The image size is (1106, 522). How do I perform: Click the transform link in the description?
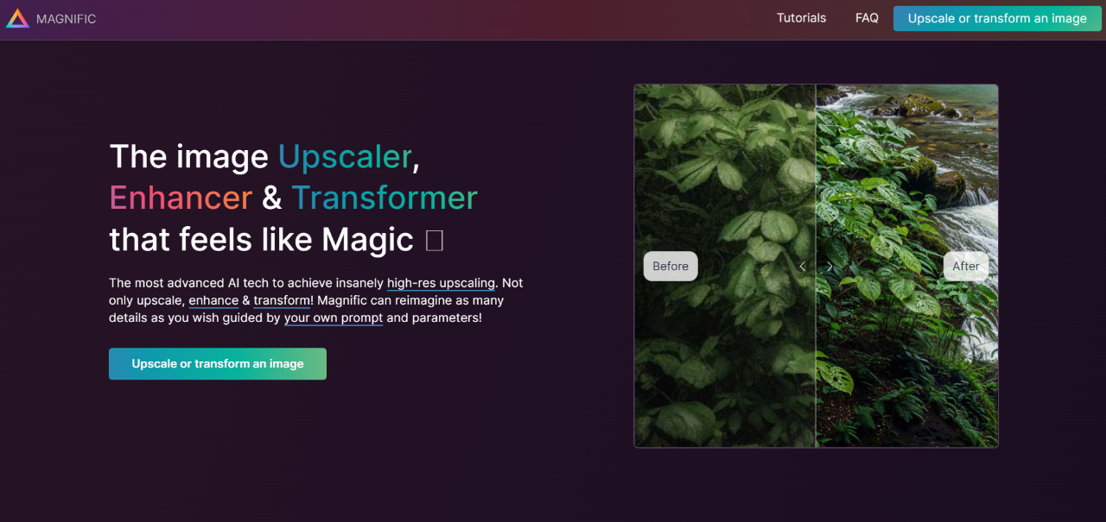(282, 300)
